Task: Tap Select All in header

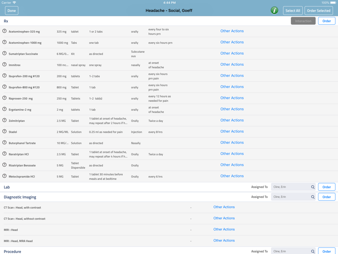Action: [x=293, y=10]
